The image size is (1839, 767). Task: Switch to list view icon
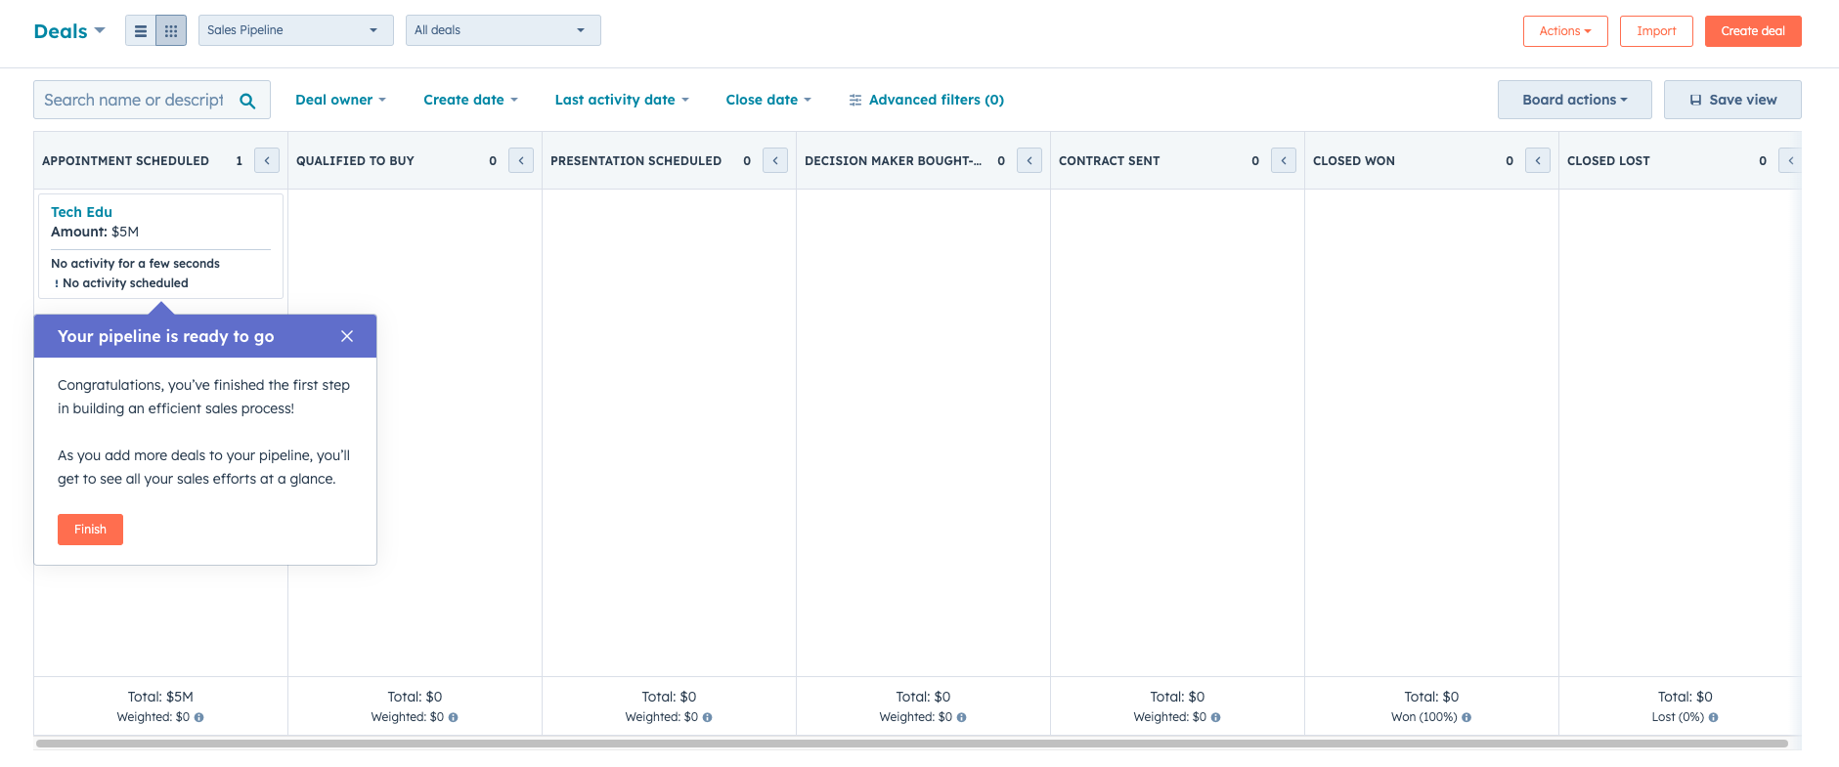click(141, 31)
